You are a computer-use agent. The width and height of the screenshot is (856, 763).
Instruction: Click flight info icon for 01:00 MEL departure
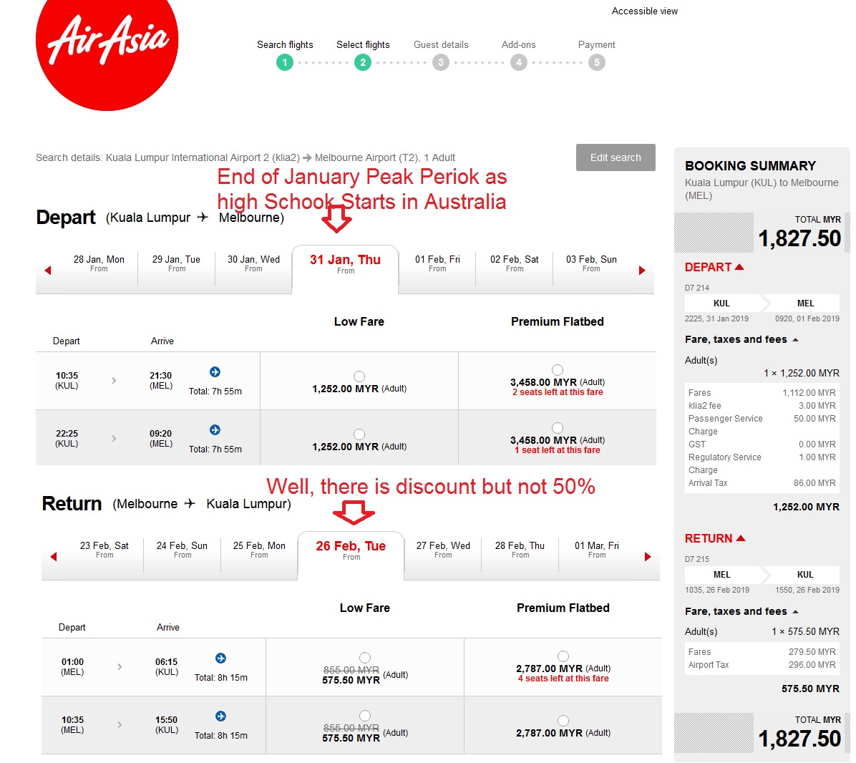pos(220,658)
